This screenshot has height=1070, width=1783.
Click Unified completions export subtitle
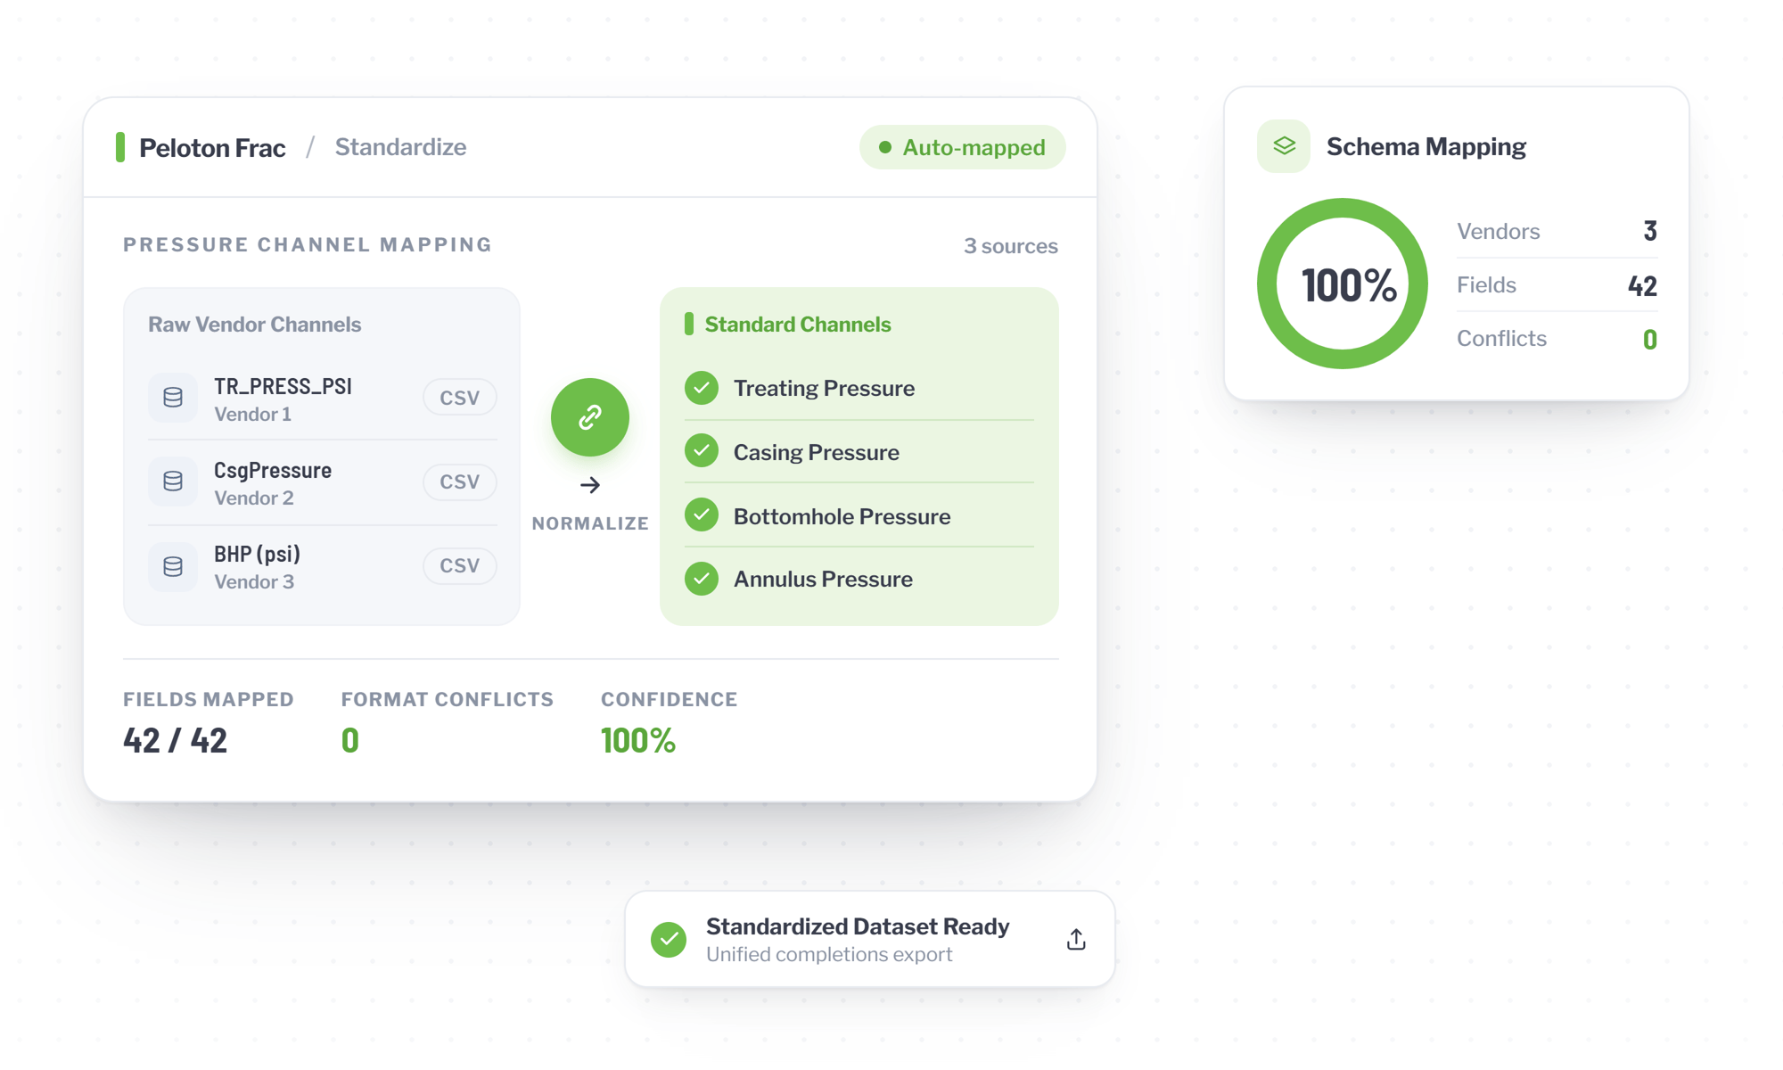829,954
